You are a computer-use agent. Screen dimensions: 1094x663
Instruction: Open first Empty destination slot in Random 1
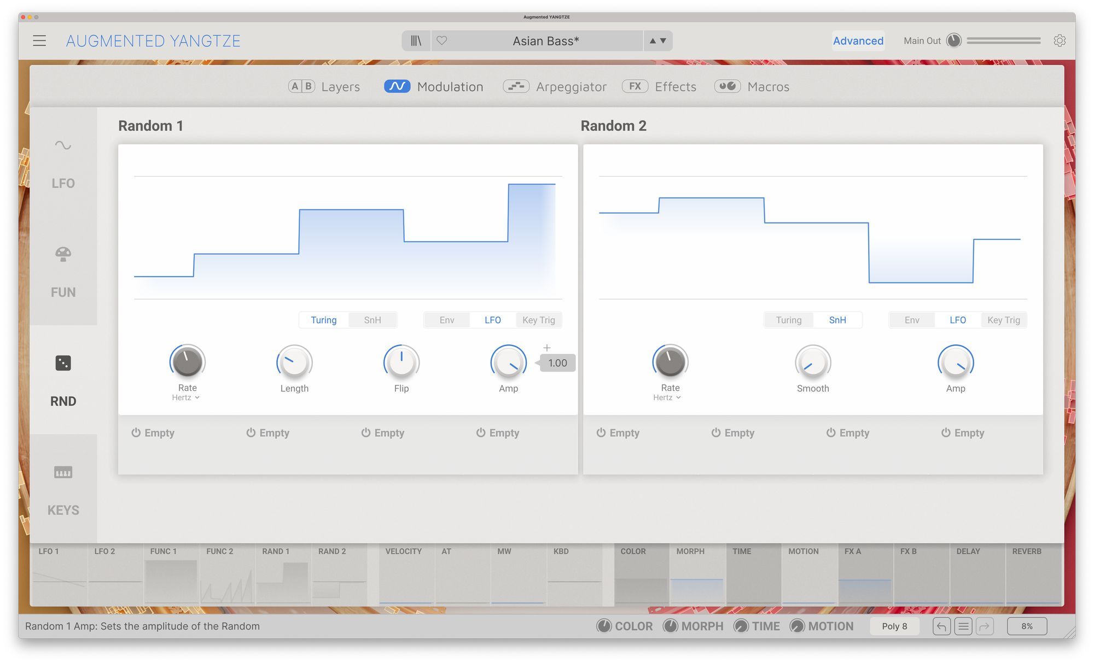pyautogui.click(x=153, y=433)
